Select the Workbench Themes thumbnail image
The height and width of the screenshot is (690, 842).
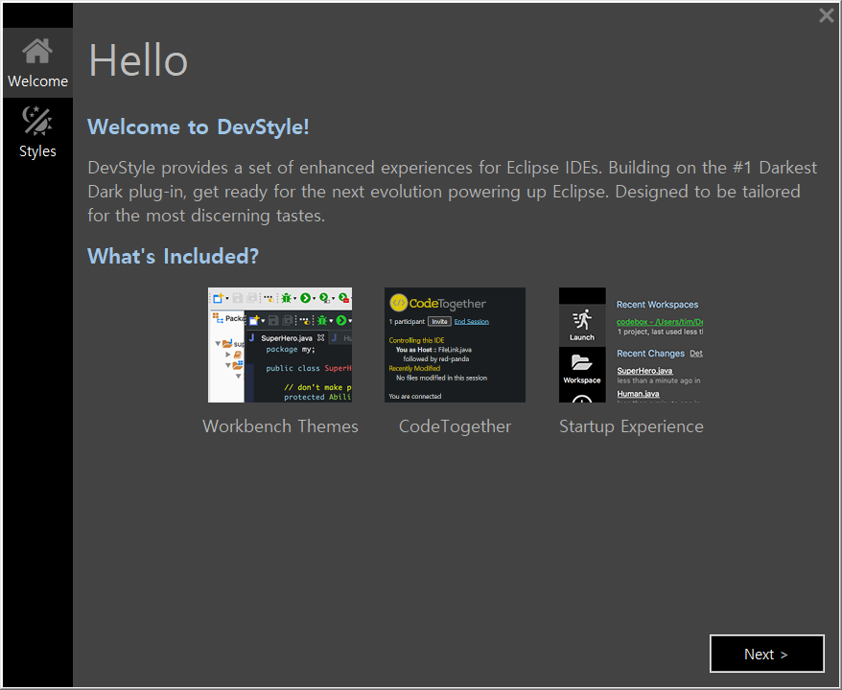[280, 344]
